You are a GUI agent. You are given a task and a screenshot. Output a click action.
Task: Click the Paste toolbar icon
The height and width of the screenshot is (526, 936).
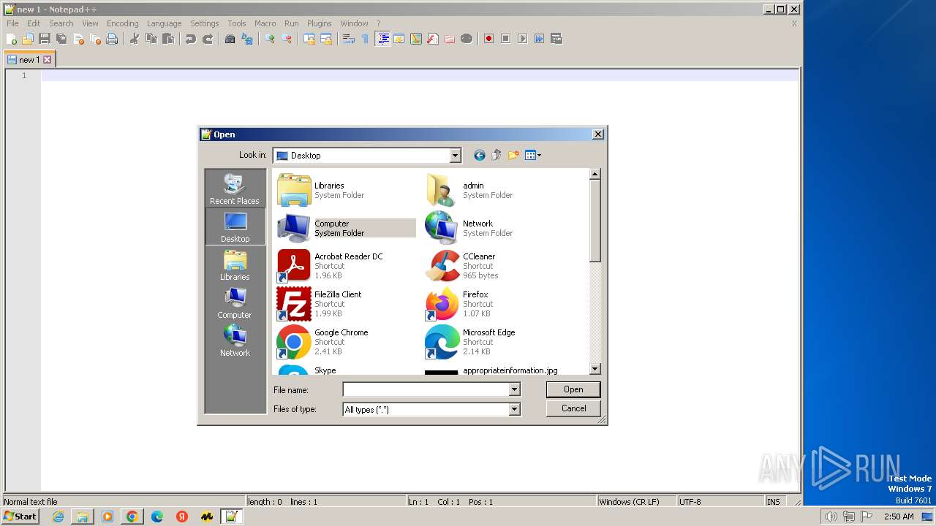click(x=168, y=39)
